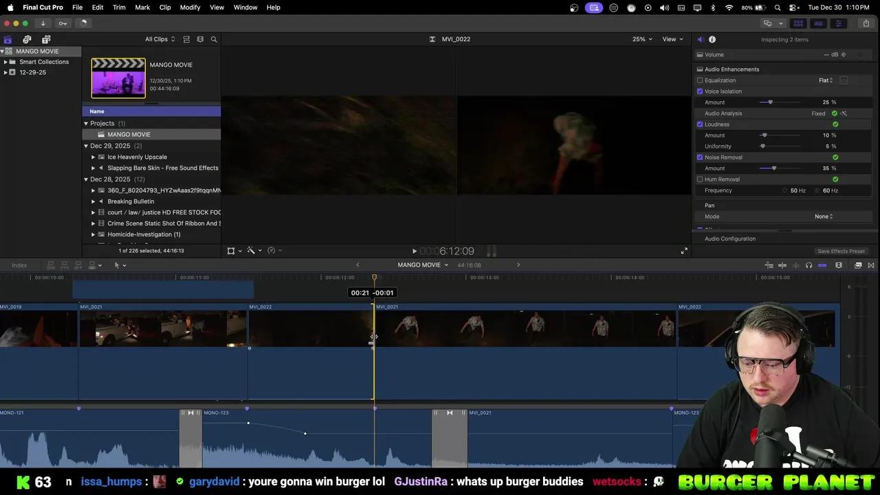Open the 25% zoom level dropdown
880x495 pixels.
pyautogui.click(x=642, y=39)
